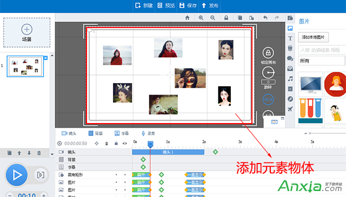Toggle the lock-all icon in the timeline header
Viewport: 346px width, 197px height.
click(116, 144)
